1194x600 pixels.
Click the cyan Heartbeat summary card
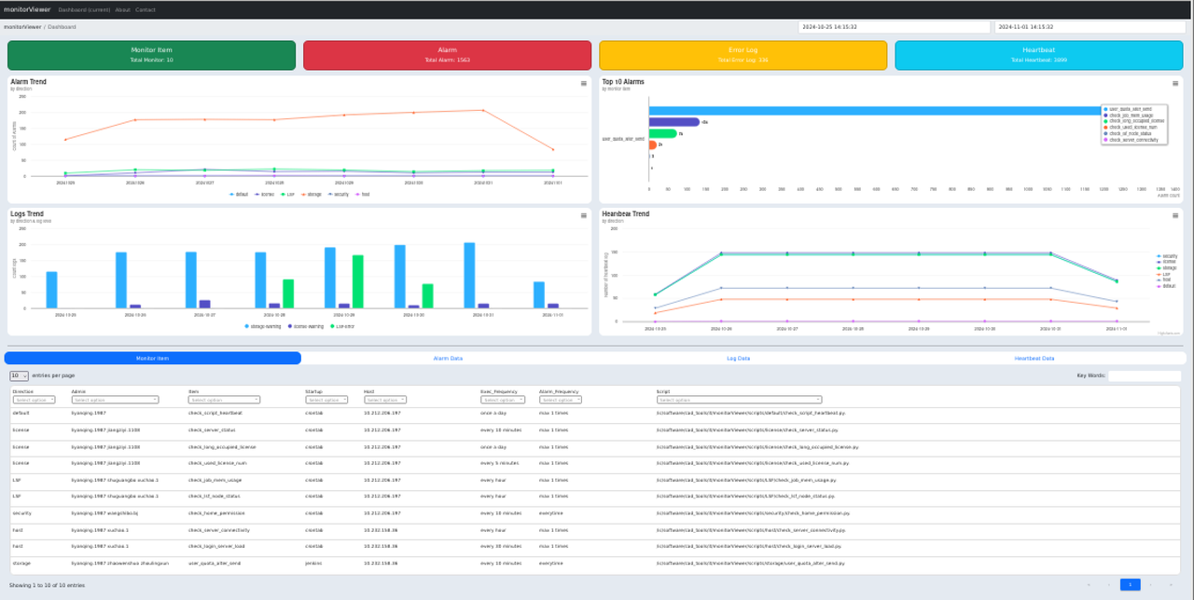[x=1038, y=55]
